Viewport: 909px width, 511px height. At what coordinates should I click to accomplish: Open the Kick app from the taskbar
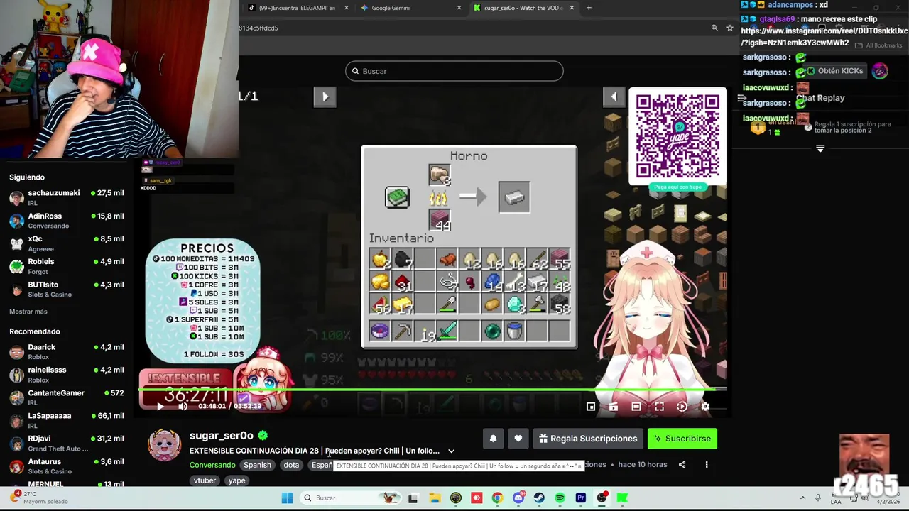[x=622, y=498]
